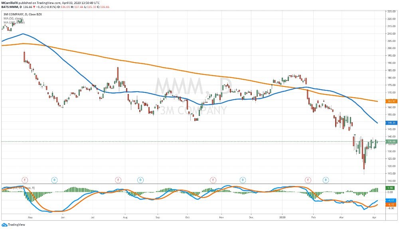Select the H:137.44 high value
The height and width of the screenshot is (229, 399).
tap(77, 7)
